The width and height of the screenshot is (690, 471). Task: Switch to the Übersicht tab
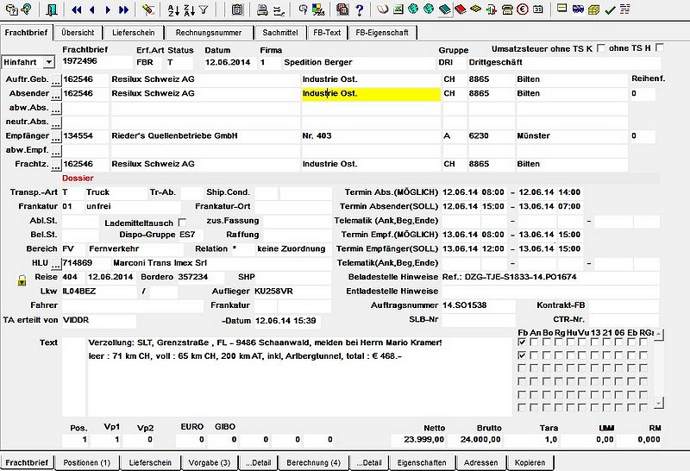point(78,33)
